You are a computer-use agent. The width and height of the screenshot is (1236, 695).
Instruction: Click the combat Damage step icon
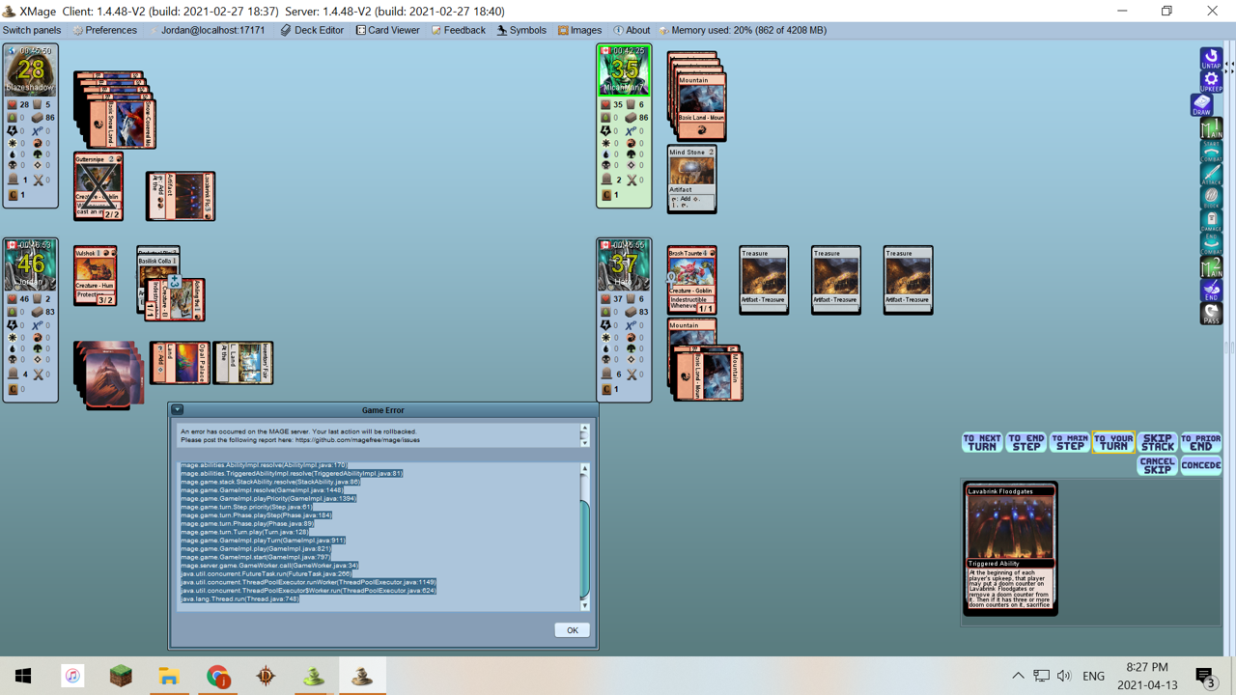1211,221
